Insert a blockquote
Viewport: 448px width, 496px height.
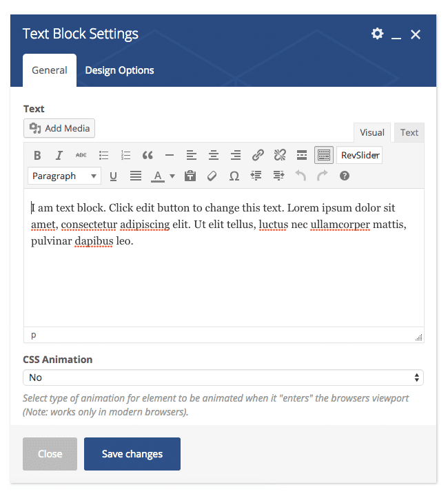(147, 155)
